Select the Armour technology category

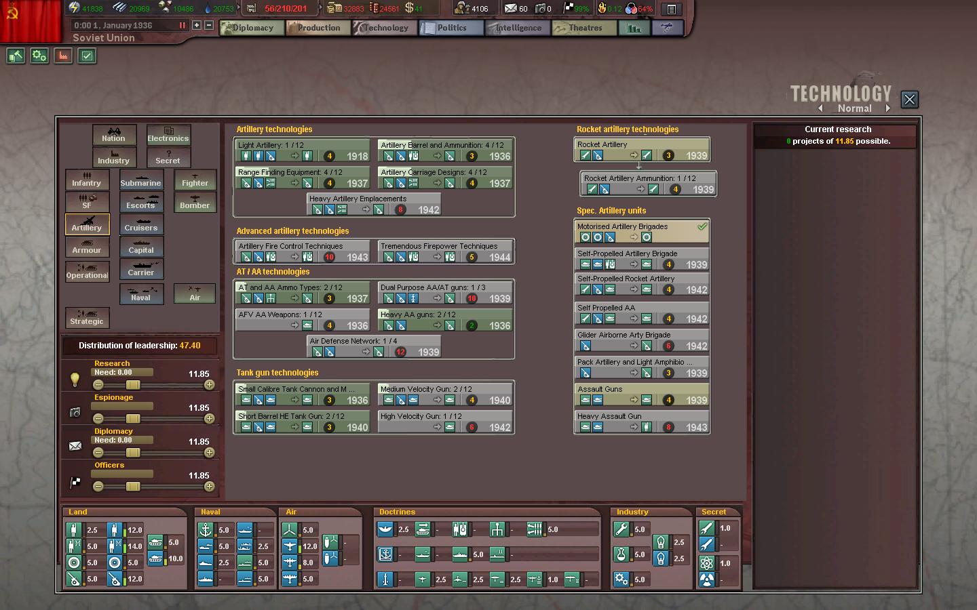[x=87, y=247]
